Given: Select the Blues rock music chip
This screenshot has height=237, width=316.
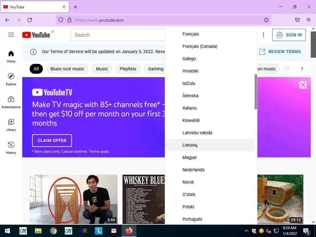Looking at the screenshot, I should tap(67, 69).
